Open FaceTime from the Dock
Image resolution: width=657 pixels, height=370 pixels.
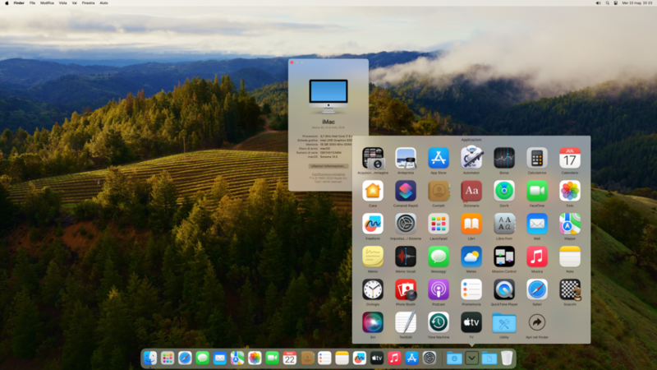click(x=272, y=358)
